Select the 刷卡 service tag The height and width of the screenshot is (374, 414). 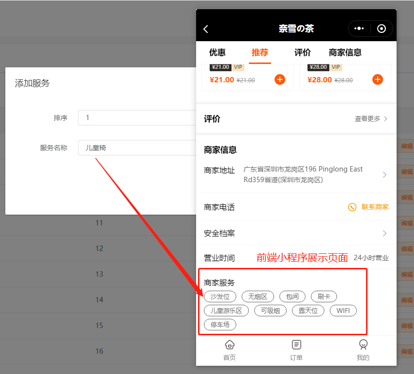click(x=324, y=296)
